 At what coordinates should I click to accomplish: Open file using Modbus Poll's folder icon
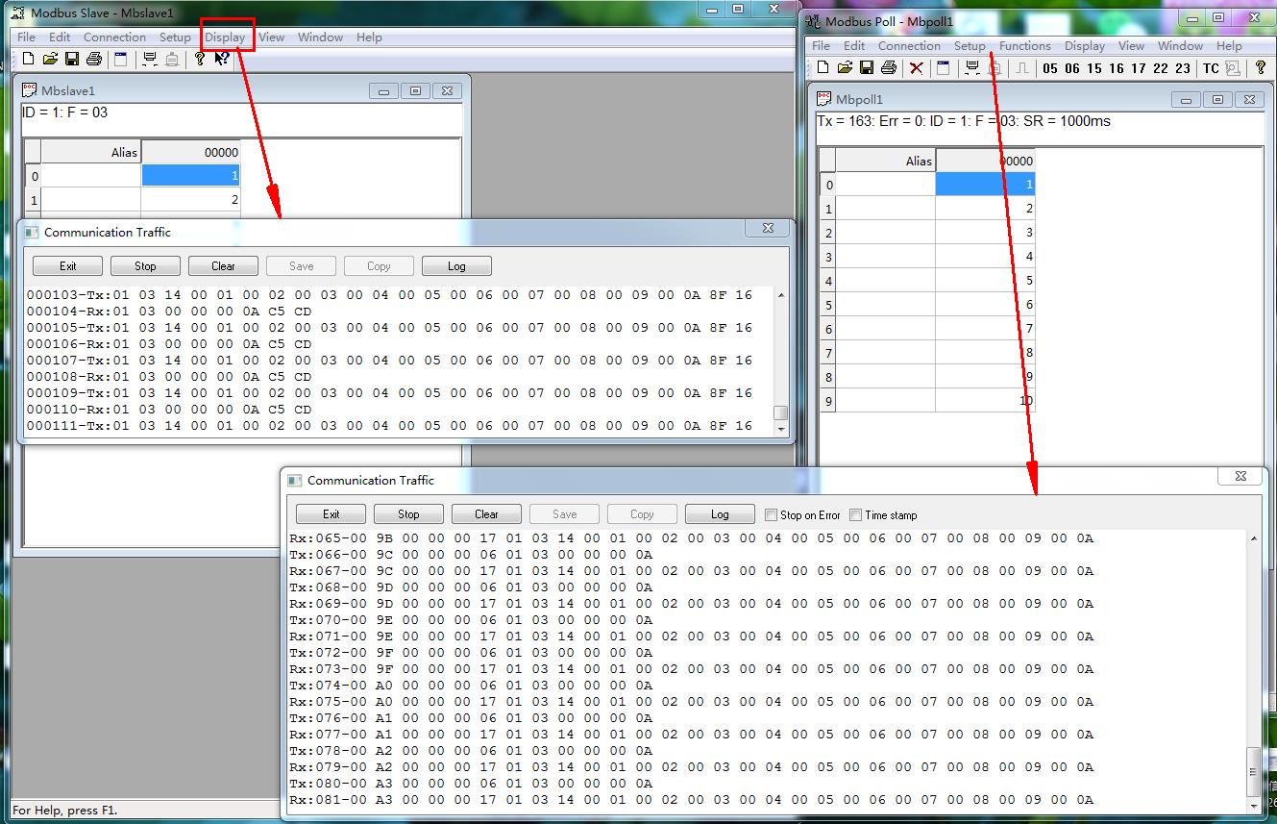pos(845,68)
